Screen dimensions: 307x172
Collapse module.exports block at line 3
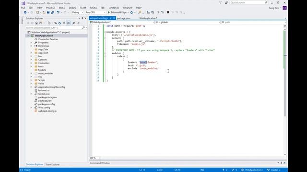(105, 32)
